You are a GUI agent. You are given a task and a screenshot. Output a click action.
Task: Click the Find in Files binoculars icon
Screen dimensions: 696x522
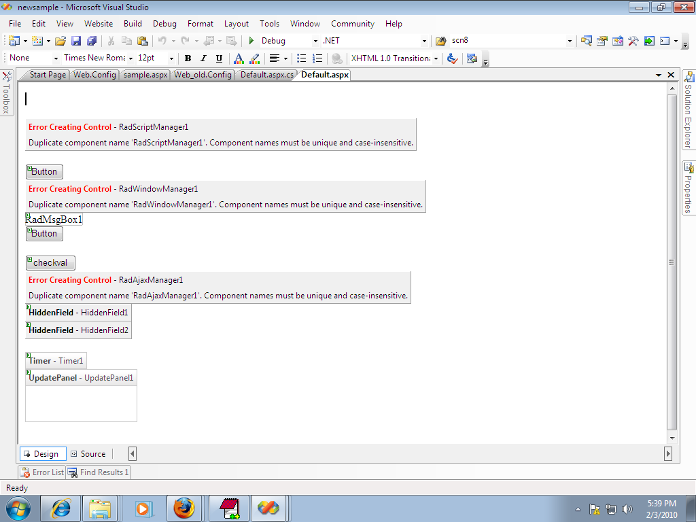pos(440,41)
